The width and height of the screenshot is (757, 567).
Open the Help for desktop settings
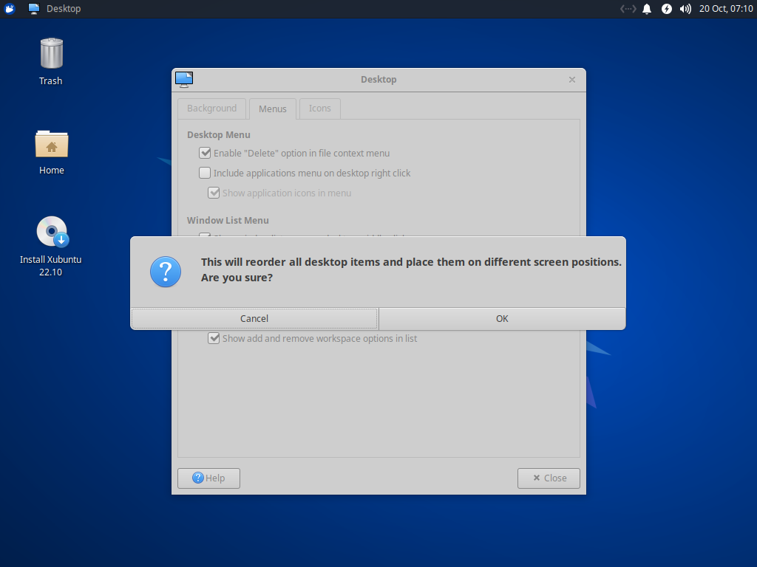[208, 478]
